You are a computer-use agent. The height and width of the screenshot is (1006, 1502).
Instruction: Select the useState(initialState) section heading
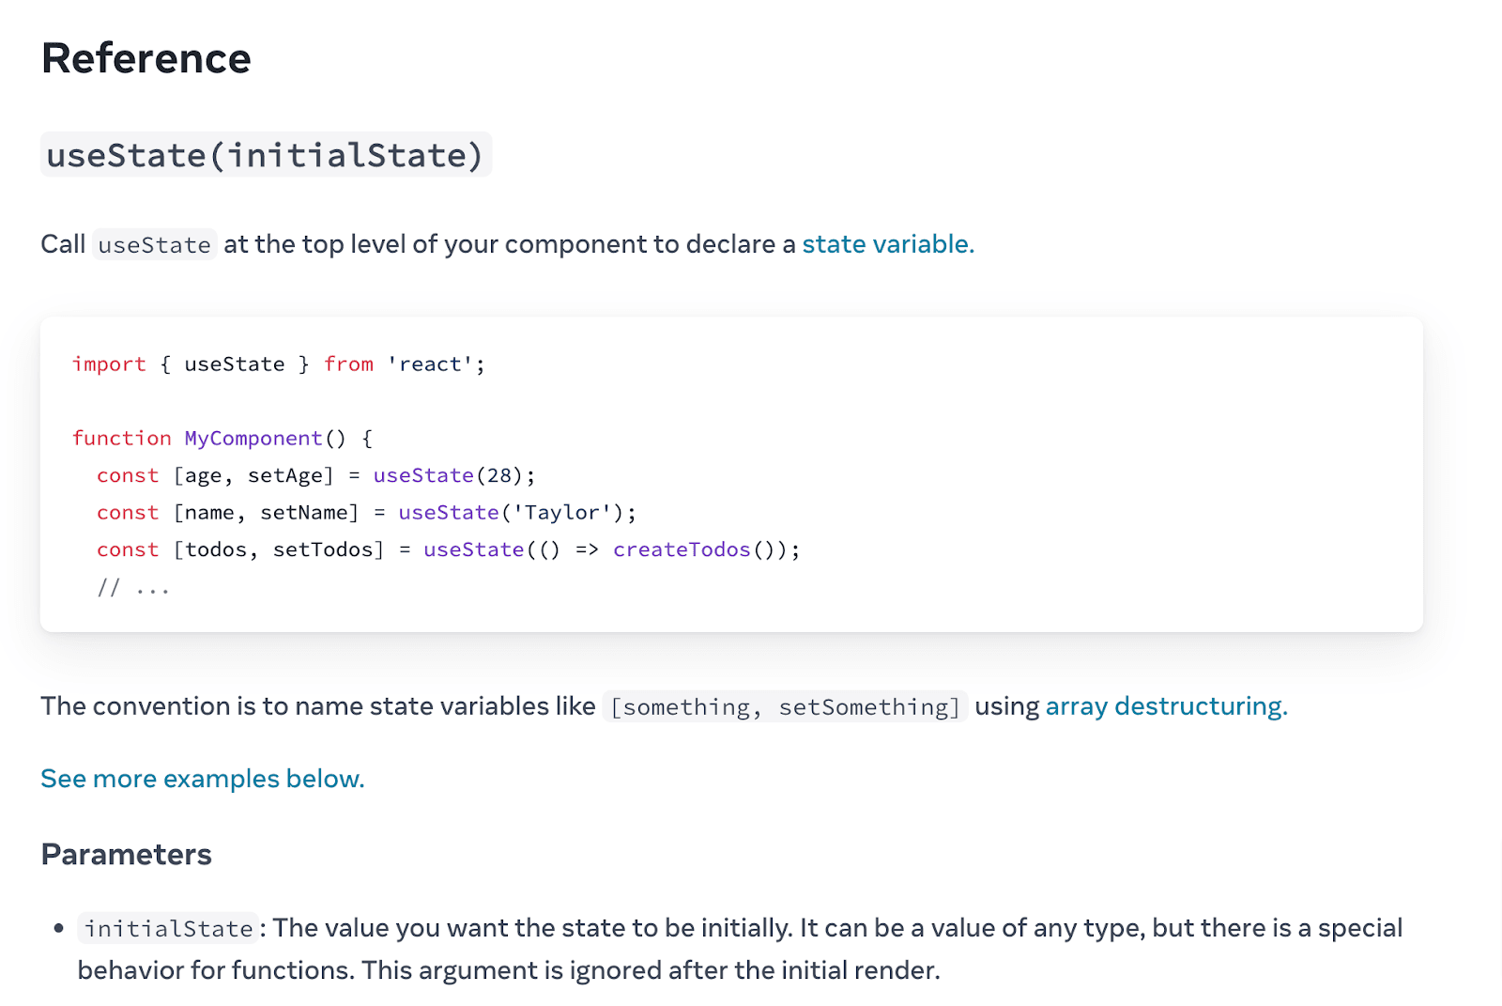(x=265, y=155)
